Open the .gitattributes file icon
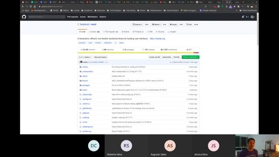The height and width of the screenshot is (157, 279). pos(80,109)
